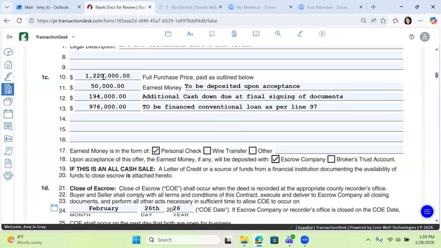Select the pencil edit icon in sidebar
Screen dimensions: 441x248
click(8, 76)
